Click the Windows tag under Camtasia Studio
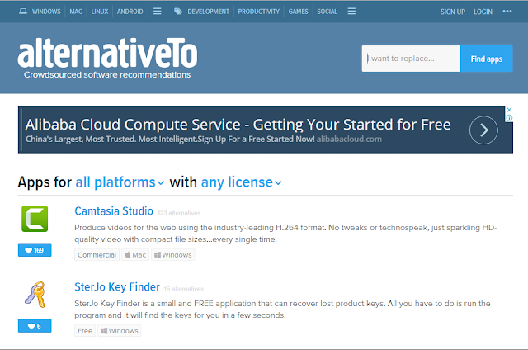The width and height of the screenshot is (528, 350). click(173, 255)
